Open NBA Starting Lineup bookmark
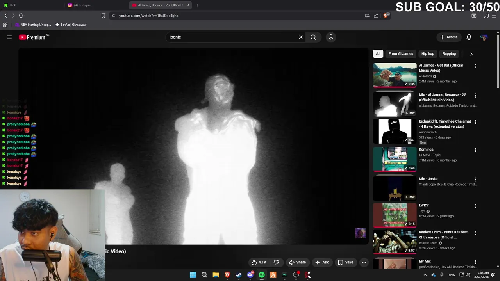 33,25
